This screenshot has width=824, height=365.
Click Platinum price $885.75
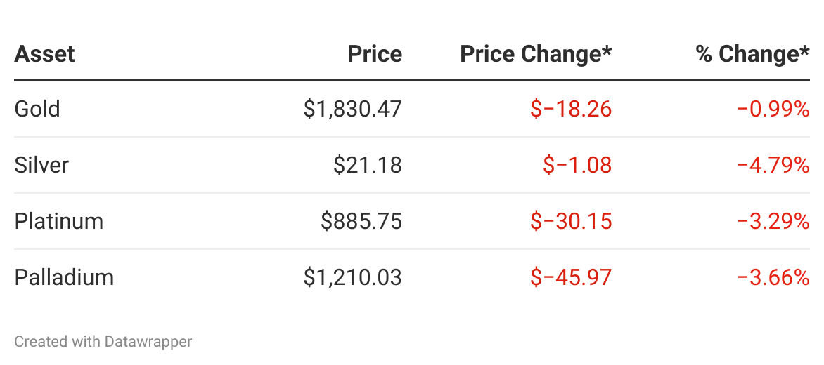tap(361, 221)
